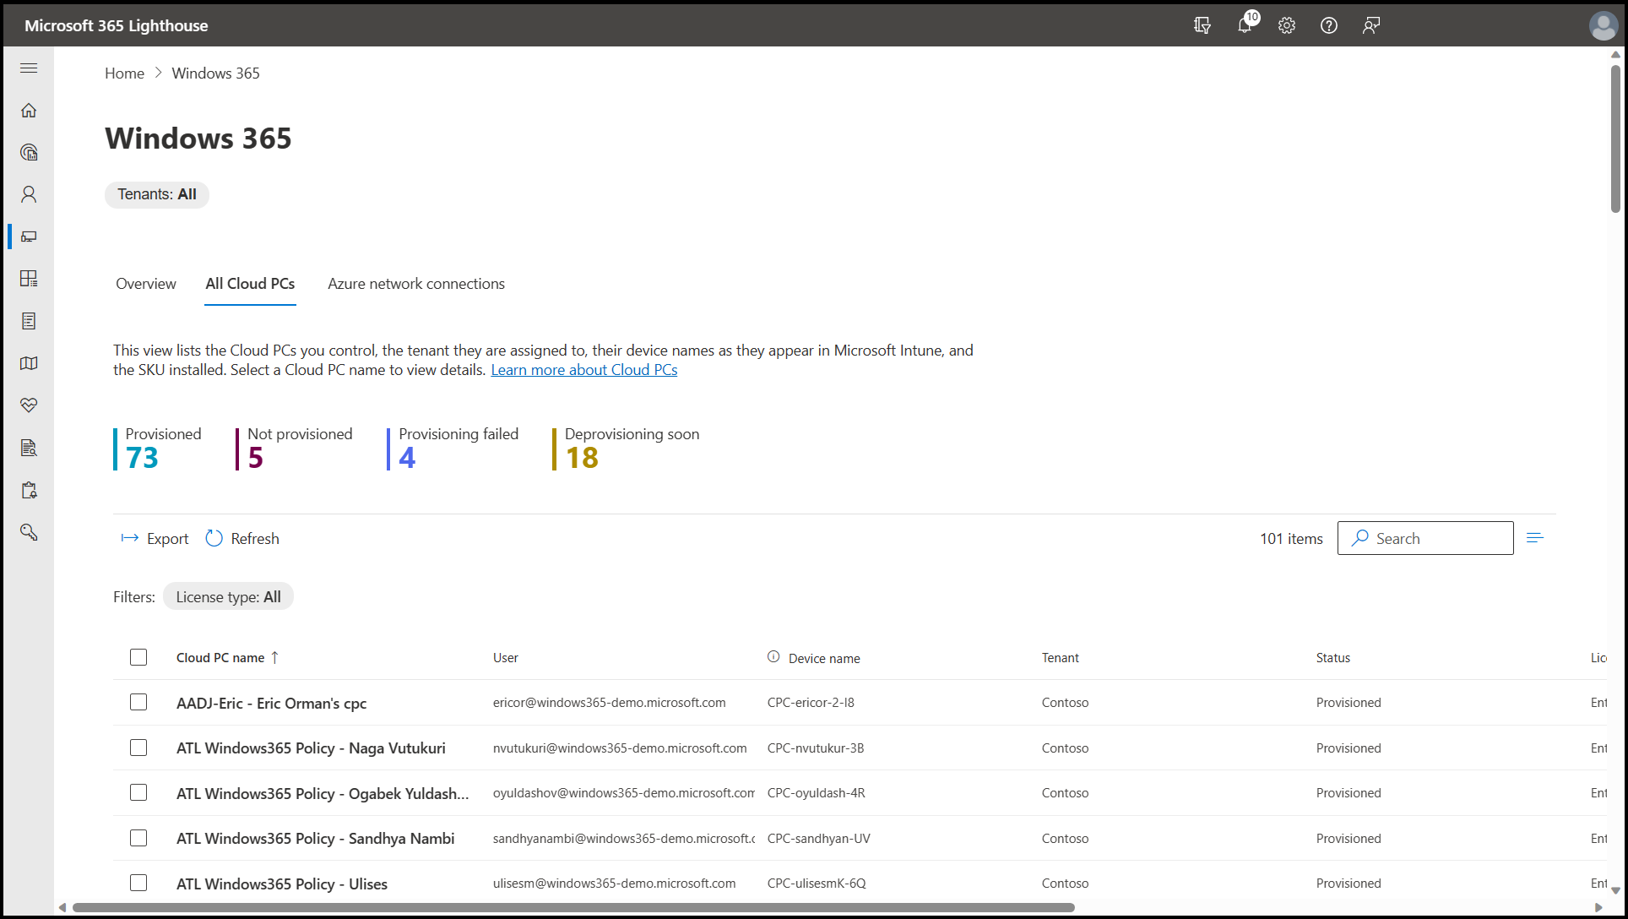
Task: Open ATL Windows365 Policy - Ogabek Yuldash
Action: coord(322,793)
